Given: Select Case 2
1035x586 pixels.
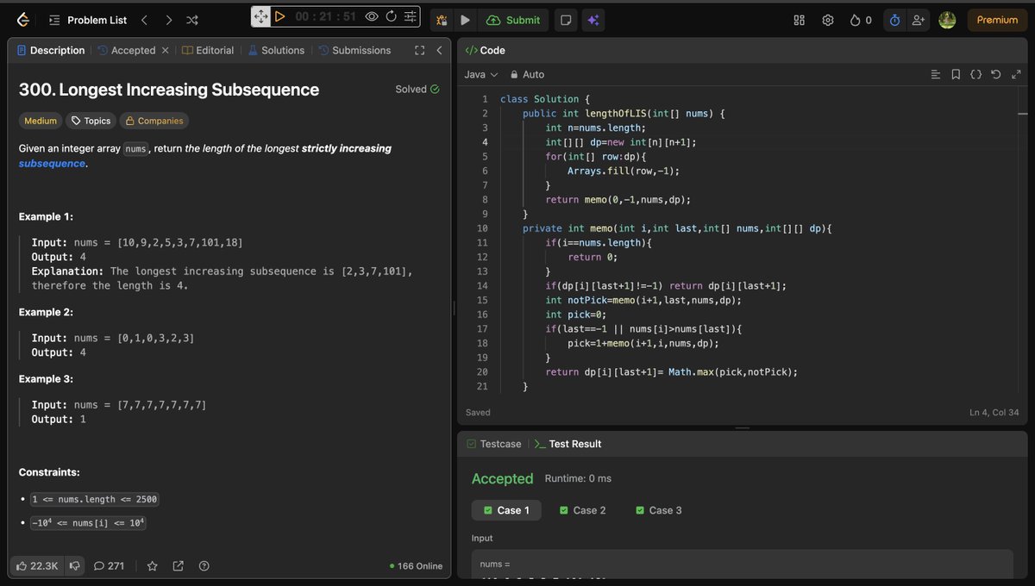Looking at the screenshot, I should [582, 510].
